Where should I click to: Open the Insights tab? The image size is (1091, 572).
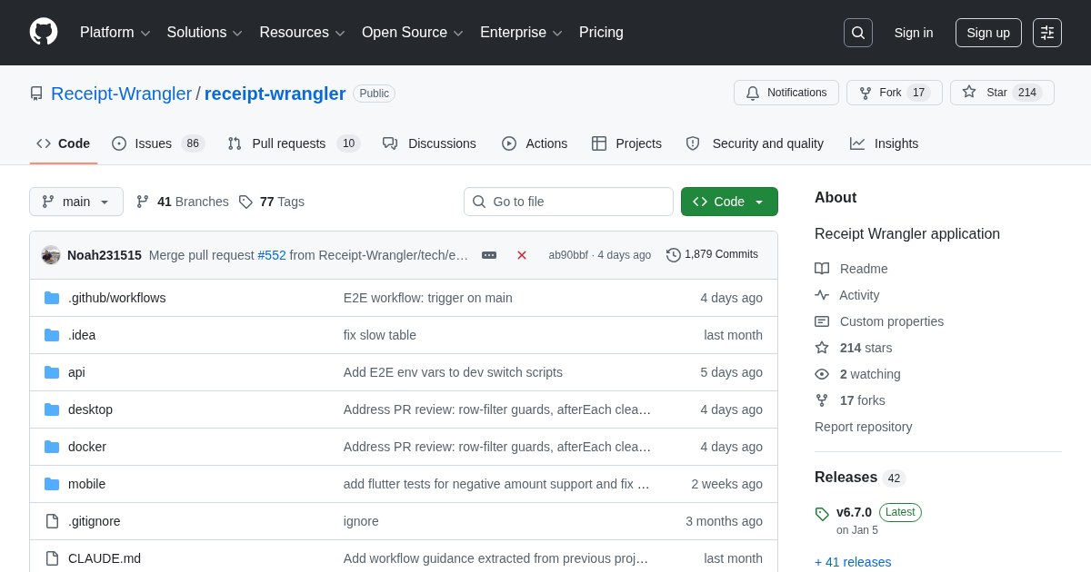(x=884, y=143)
